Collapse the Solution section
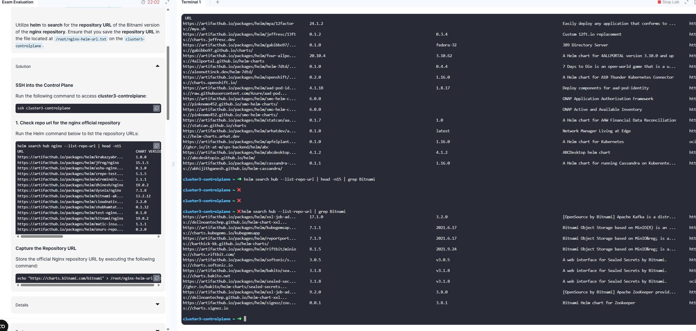The width and height of the screenshot is (696, 331). (x=157, y=66)
